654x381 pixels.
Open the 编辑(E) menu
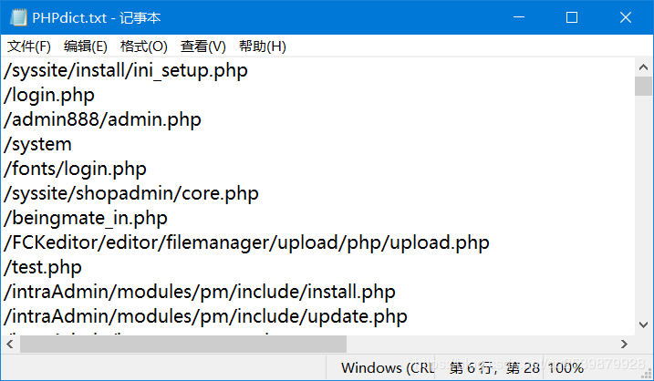[x=85, y=46]
